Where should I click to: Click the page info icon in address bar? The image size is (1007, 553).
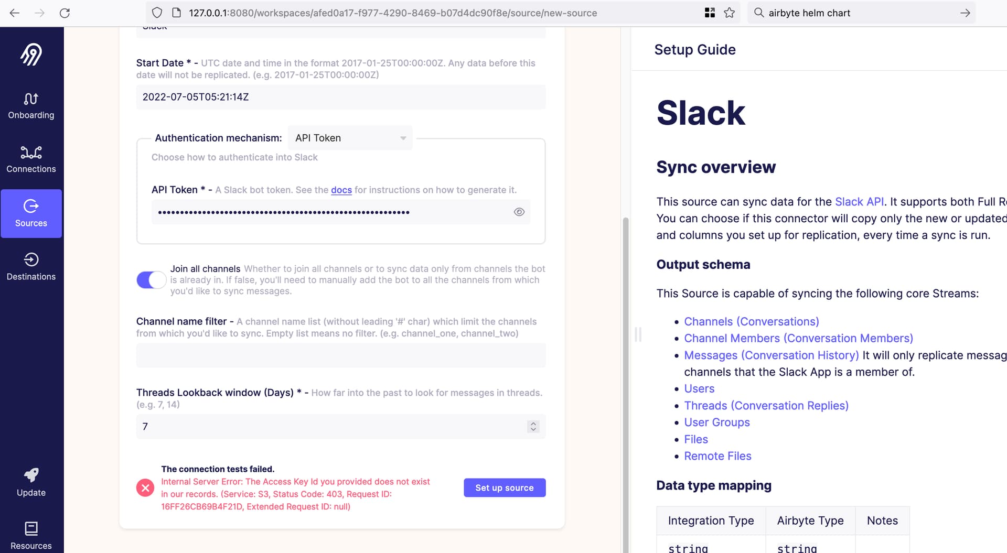tap(176, 13)
